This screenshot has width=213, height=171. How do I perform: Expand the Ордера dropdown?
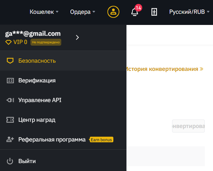(83, 12)
